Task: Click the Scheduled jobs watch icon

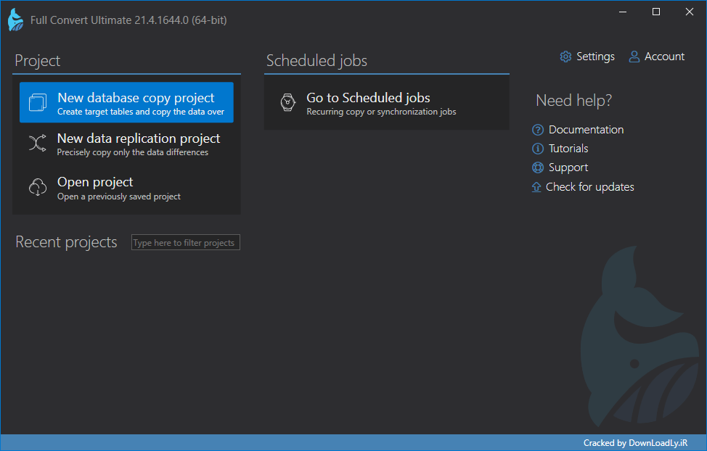Action: [x=287, y=102]
